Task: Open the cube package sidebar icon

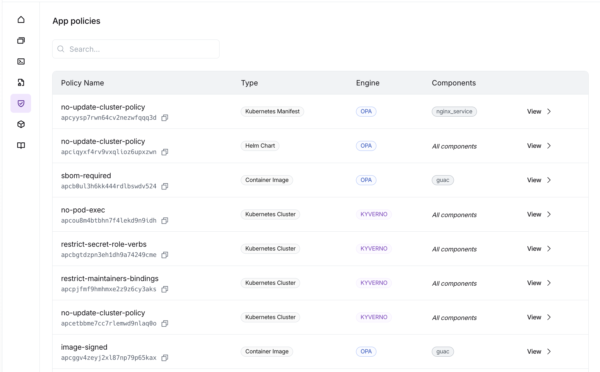Action: click(21, 124)
